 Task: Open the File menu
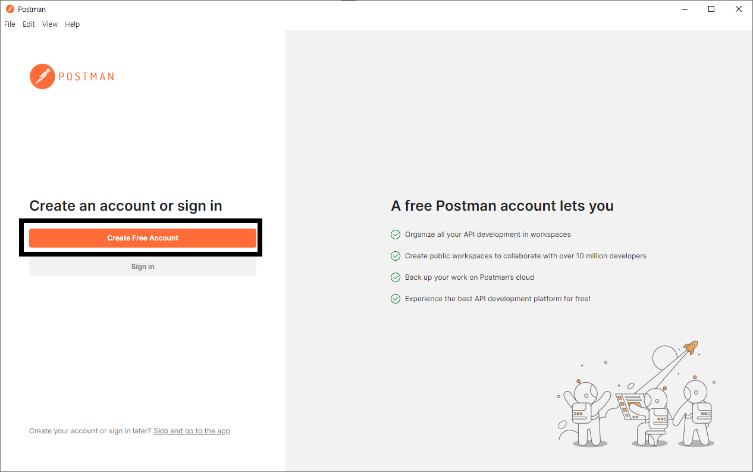tap(10, 24)
